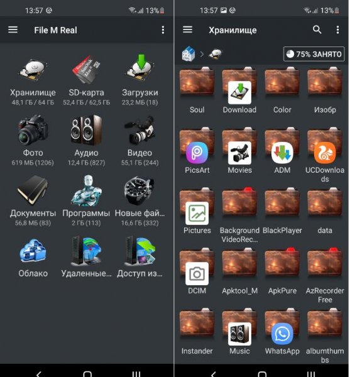Open the Download folder
Screen dimensions: 350x377
pos(239,85)
